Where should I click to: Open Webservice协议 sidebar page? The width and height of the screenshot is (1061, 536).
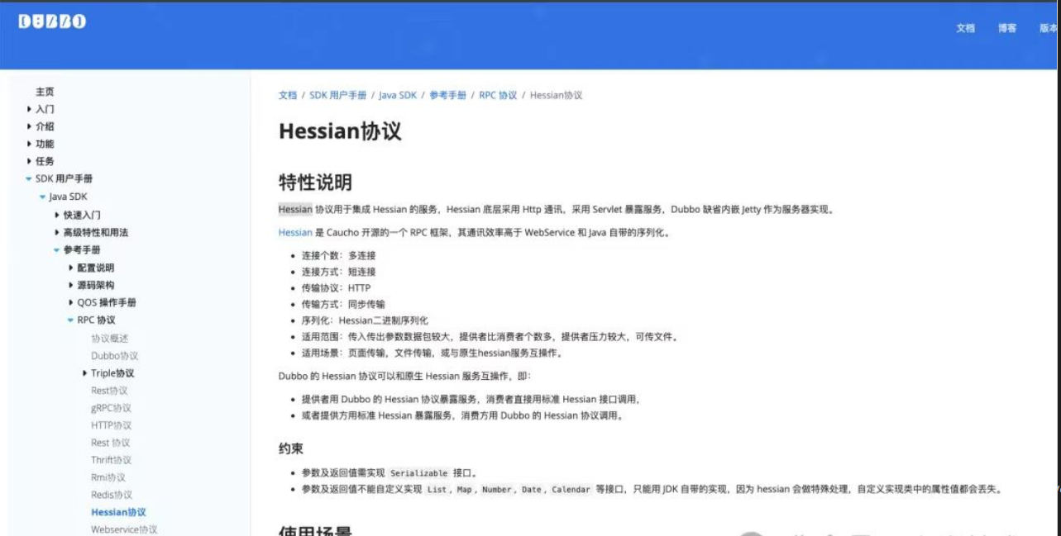coord(124,529)
